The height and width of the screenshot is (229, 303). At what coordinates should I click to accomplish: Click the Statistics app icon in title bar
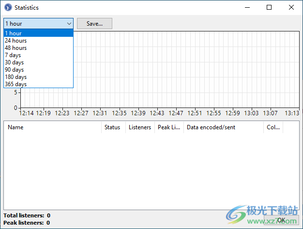pos(8,8)
